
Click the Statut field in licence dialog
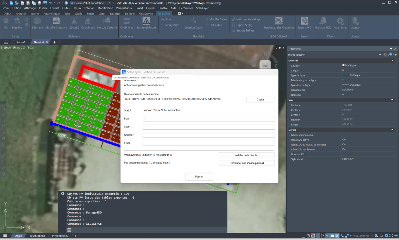tap(208, 110)
